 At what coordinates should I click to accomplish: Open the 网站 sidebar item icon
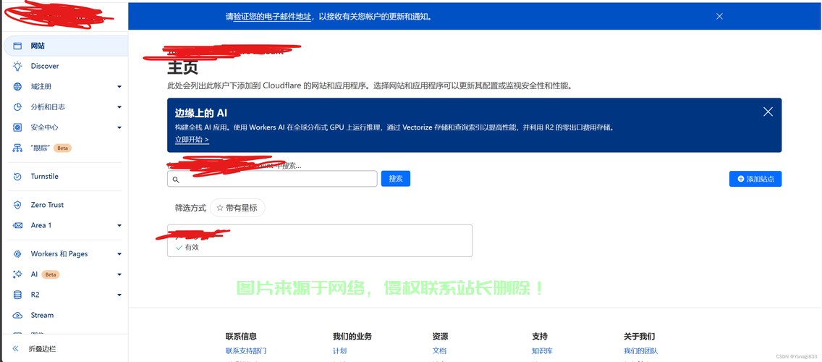coord(17,46)
